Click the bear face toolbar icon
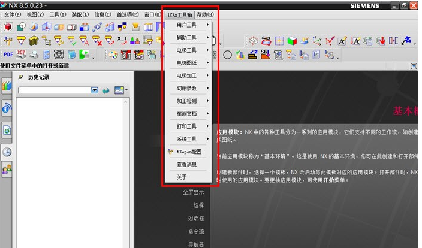Image resolution: width=422 pixels, height=248 pixels. click(59, 55)
